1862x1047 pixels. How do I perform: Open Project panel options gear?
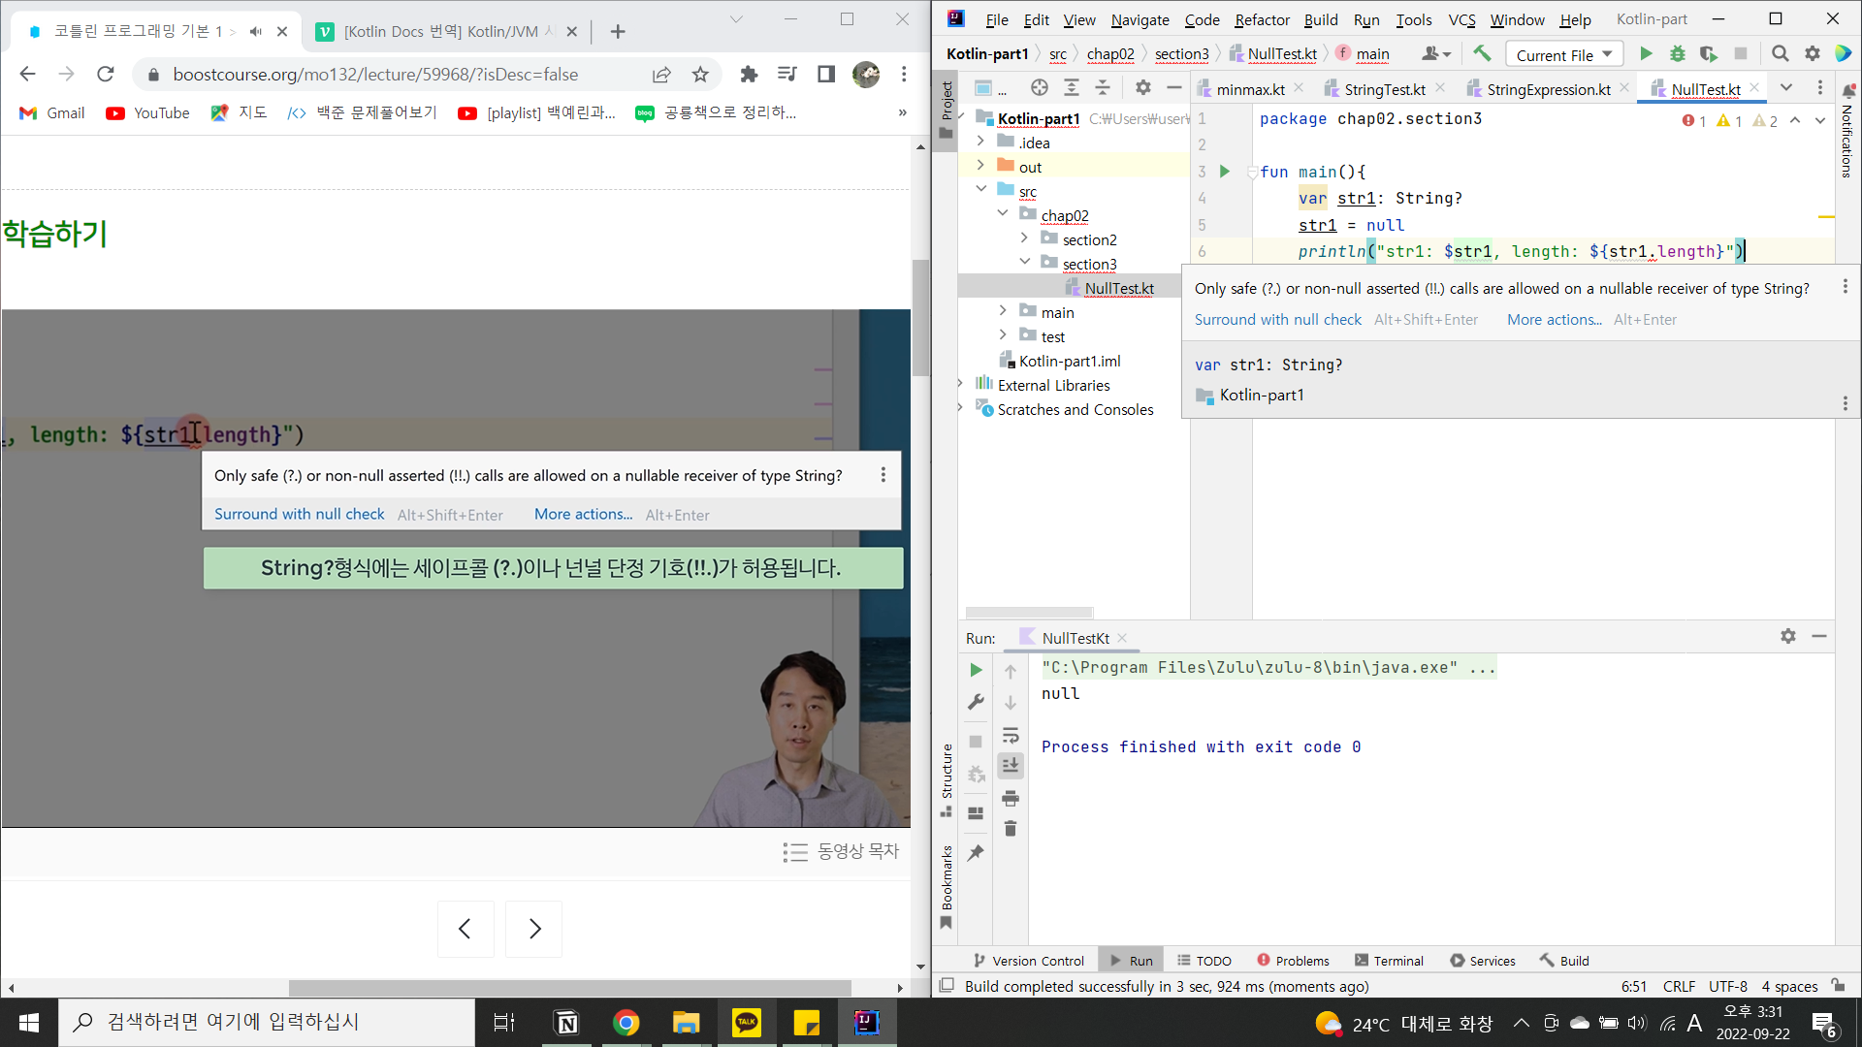(1143, 88)
